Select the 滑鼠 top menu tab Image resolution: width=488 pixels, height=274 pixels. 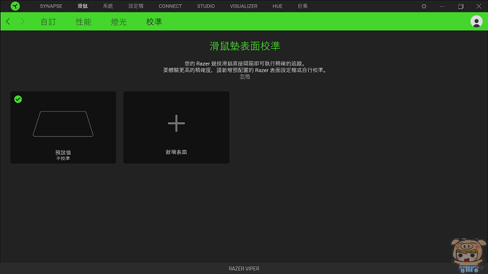tap(82, 6)
